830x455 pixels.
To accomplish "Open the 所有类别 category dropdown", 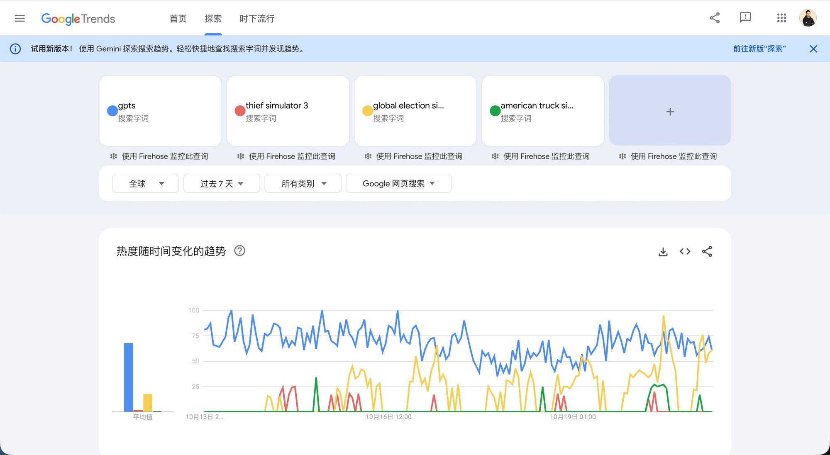I will 303,183.
